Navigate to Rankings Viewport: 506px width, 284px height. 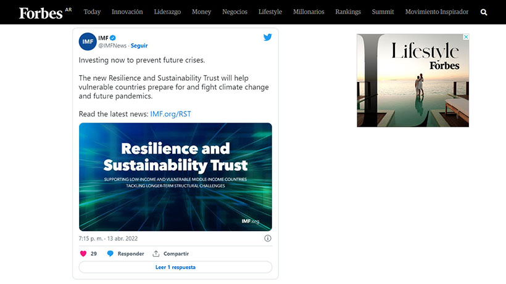coord(348,12)
